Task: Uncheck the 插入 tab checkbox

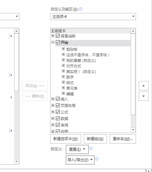Action: [58, 99]
